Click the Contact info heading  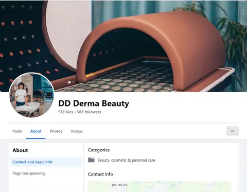point(100,174)
